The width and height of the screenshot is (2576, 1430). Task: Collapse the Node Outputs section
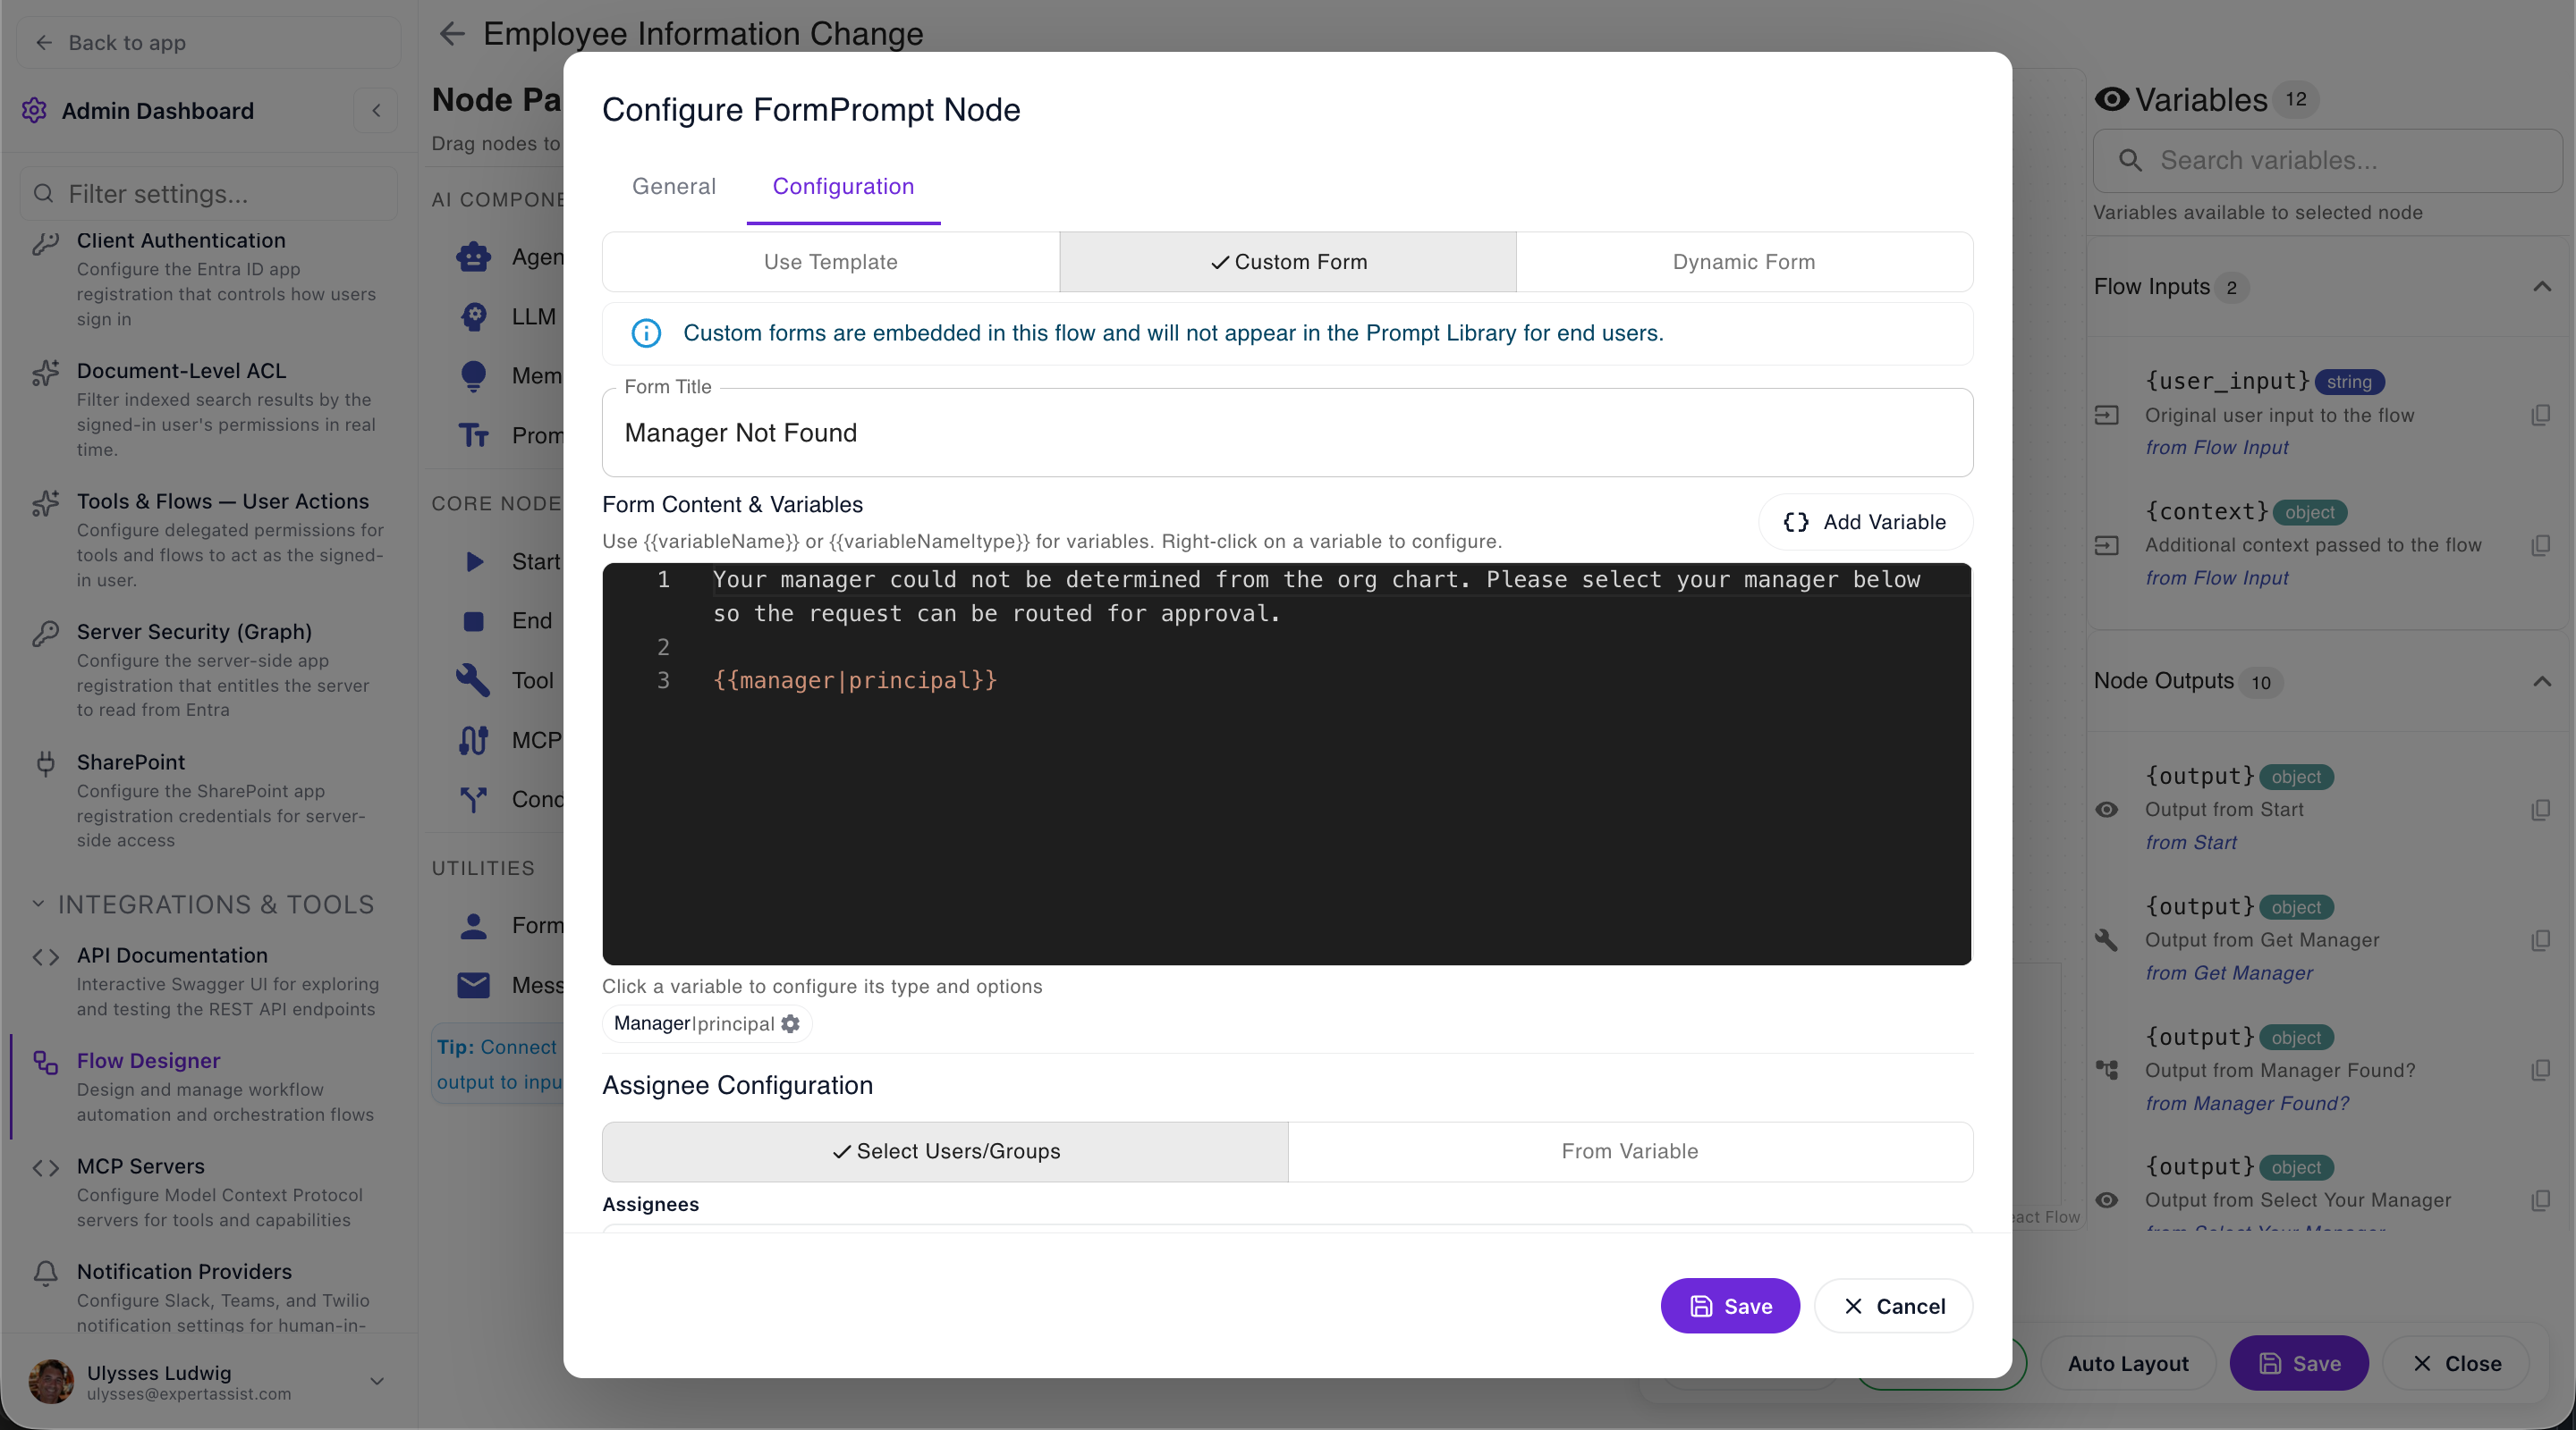[2542, 682]
